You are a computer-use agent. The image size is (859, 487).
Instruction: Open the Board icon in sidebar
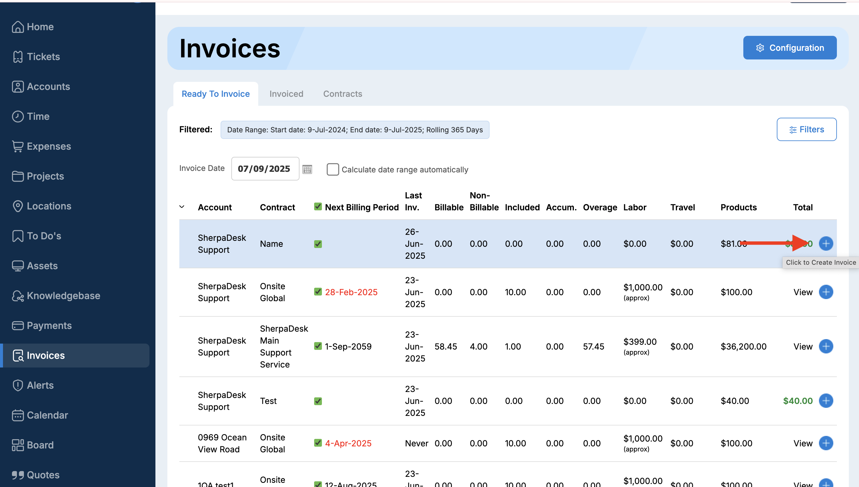click(x=18, y=445)
